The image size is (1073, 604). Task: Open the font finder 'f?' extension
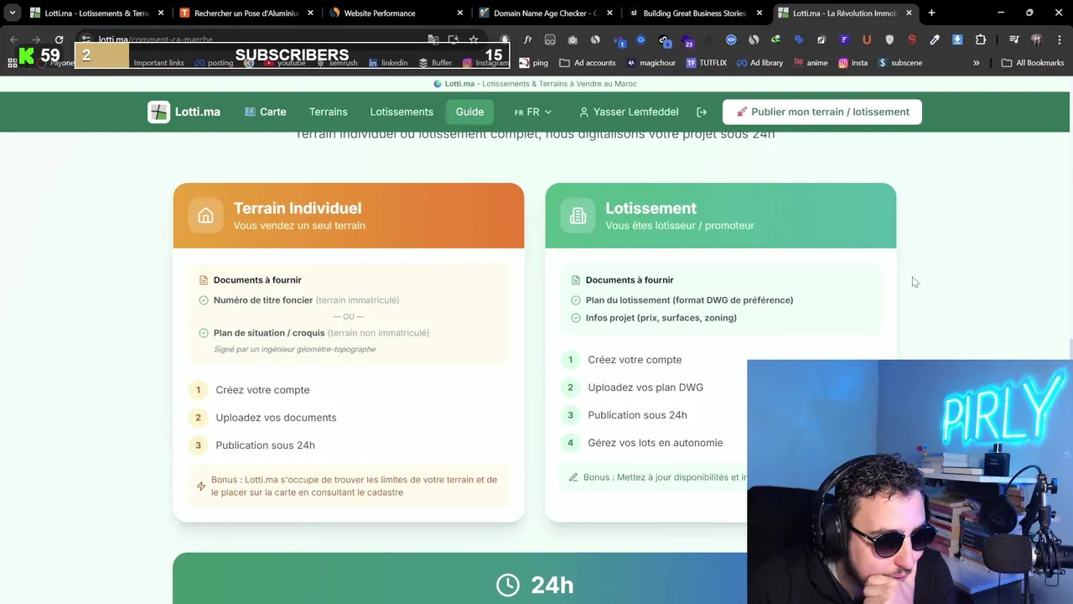tap(527, 39)
